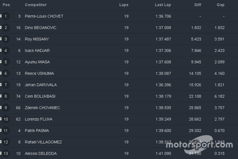Sort by the Diff column header
238x159 pixels.
pyautogui.click(x=198, y=5)
